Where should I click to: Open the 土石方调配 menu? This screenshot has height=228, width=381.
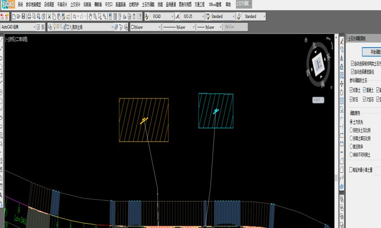148,4
